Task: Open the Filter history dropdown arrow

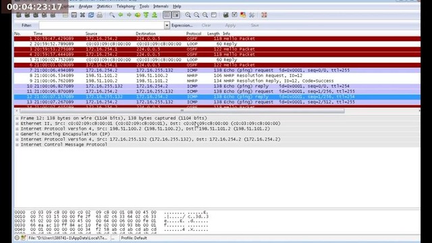Action: (167, 26)
